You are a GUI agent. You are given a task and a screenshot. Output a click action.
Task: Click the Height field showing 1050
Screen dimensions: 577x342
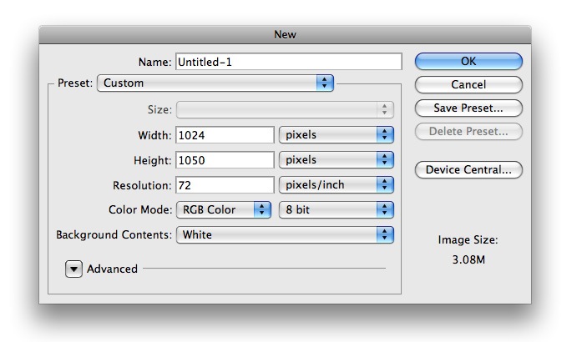coord(225,160)
